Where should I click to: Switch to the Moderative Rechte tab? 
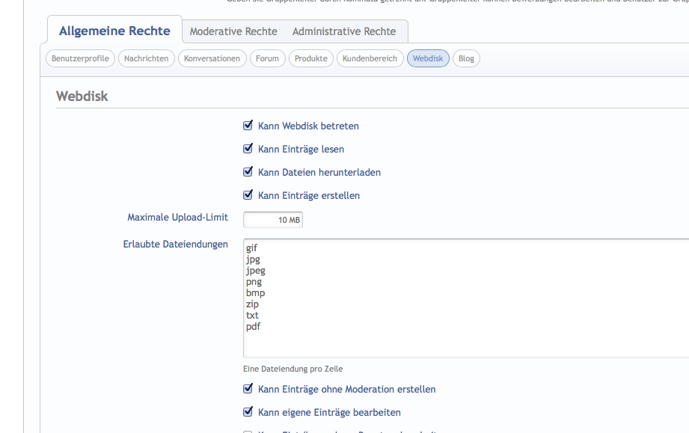point(233,31)
